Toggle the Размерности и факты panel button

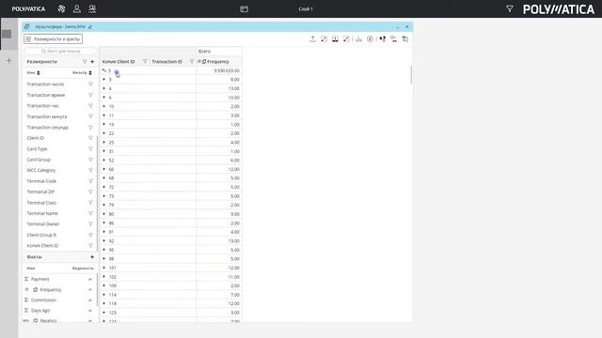pos(53,39)
